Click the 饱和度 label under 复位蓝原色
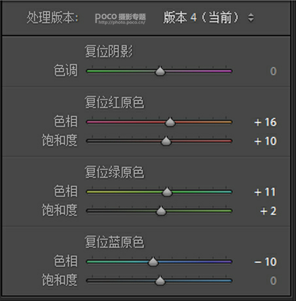 [x=60, y=280]
